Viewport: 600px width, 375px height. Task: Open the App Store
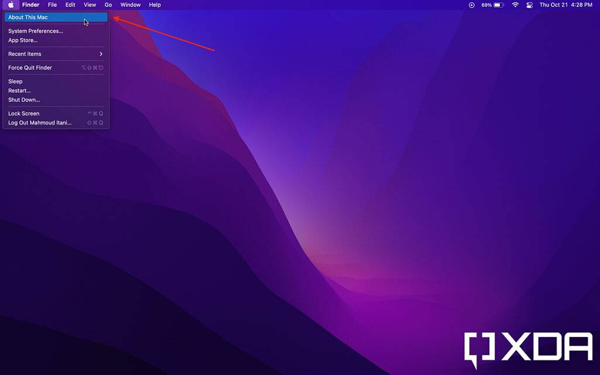coord(23,40)
